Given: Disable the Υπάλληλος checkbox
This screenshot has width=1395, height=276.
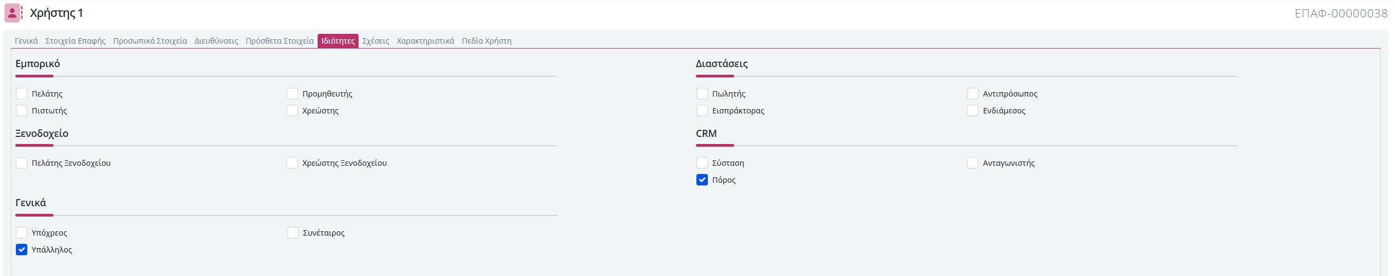Looking at the screenshot, I should [x=21, y=250].
